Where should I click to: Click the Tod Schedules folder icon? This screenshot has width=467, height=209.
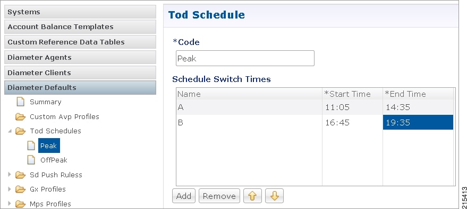point(20,131)
